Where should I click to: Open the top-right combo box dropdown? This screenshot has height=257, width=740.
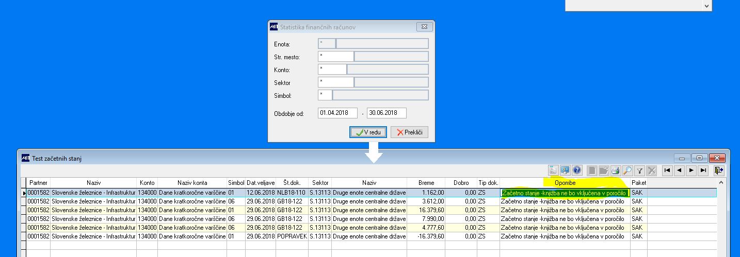pos(706,5)
